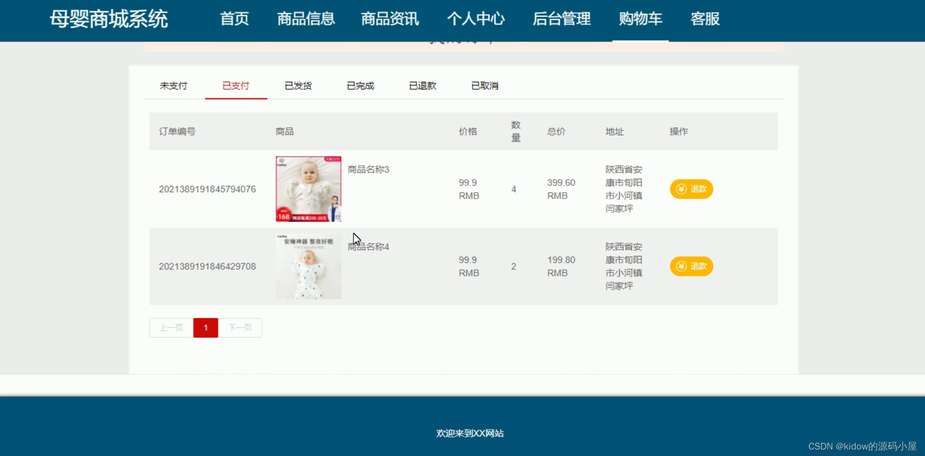The image size is (925, 456).
Task: Click the 母婴商城系统 site logo
Action: click(x=109, y=19)
